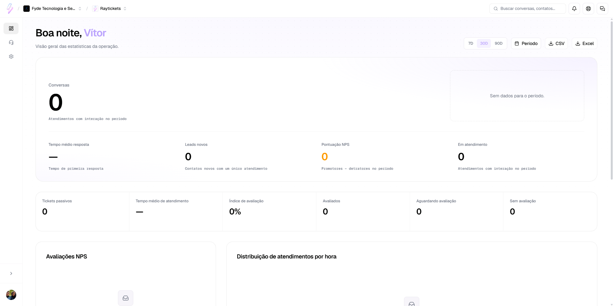Open the chat messages icon

click(x=602, y=9)
